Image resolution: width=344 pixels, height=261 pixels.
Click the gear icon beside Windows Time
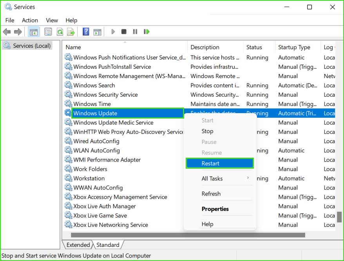click(x=68, y=104)
